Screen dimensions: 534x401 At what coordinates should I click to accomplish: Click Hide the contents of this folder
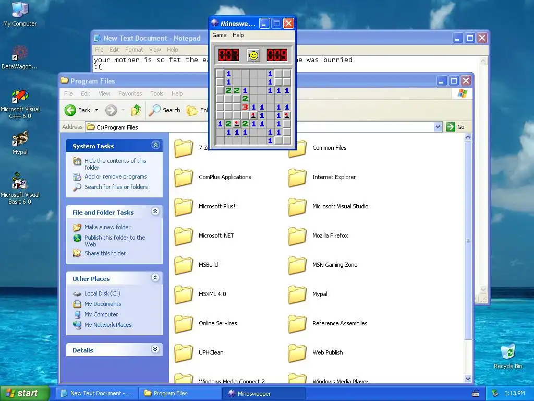click(x=115, y=164)
